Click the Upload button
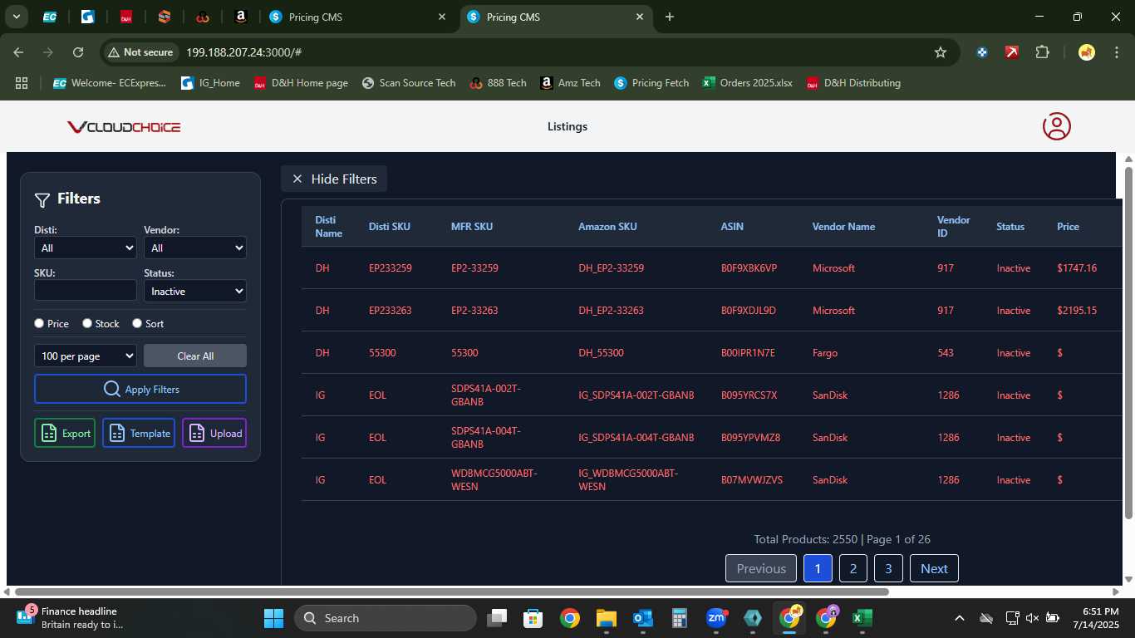The width and height of the screenshot is (1135, 638). coord(214,433)
